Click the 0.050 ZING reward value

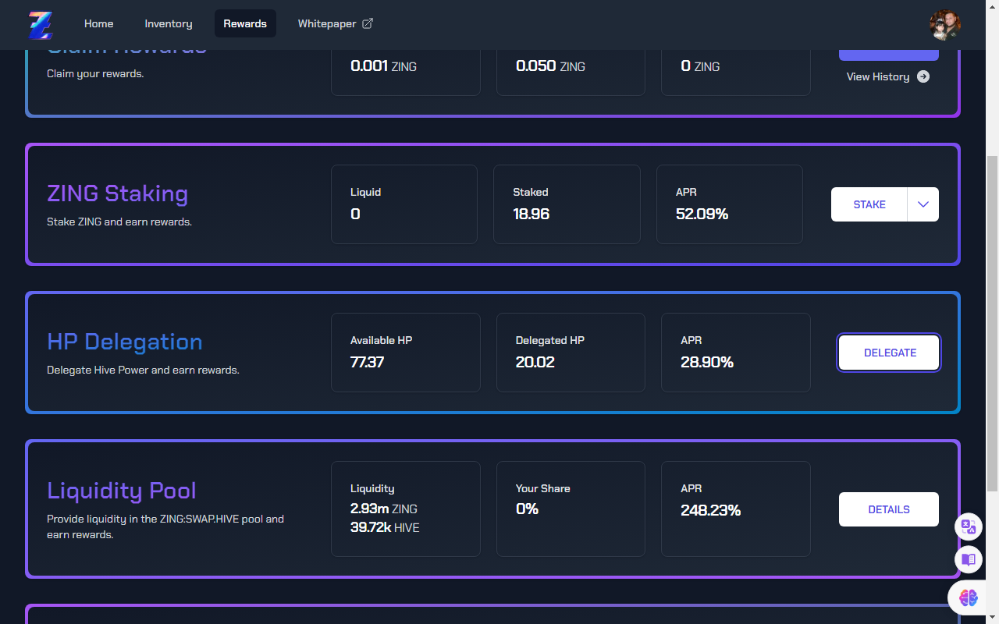coord(551,66)
